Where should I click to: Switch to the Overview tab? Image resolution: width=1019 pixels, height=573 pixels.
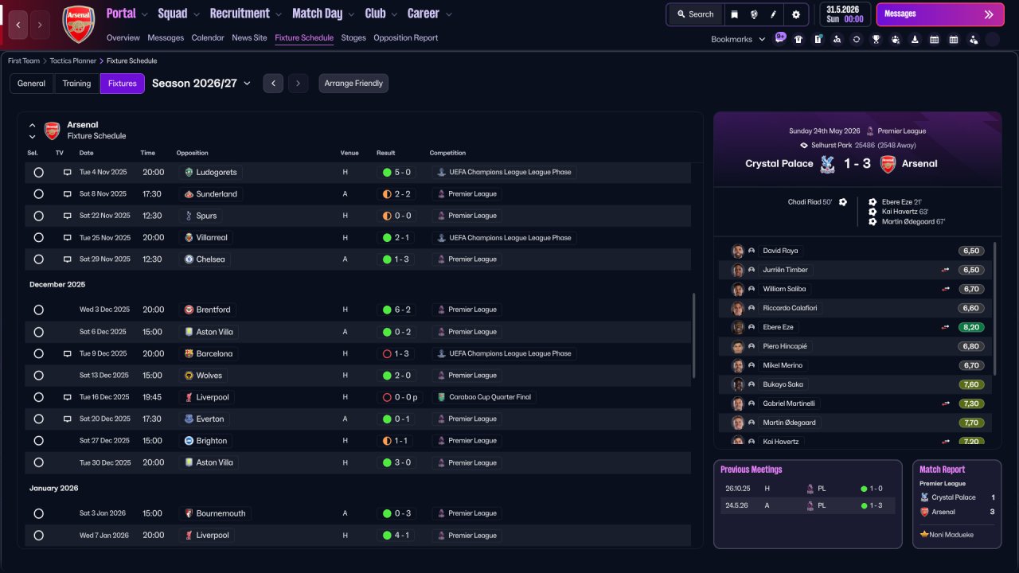pyautogui.click(x=123, y=38)
